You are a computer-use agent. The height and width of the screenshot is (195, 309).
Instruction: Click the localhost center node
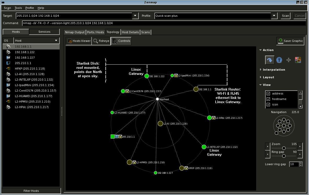157,99
